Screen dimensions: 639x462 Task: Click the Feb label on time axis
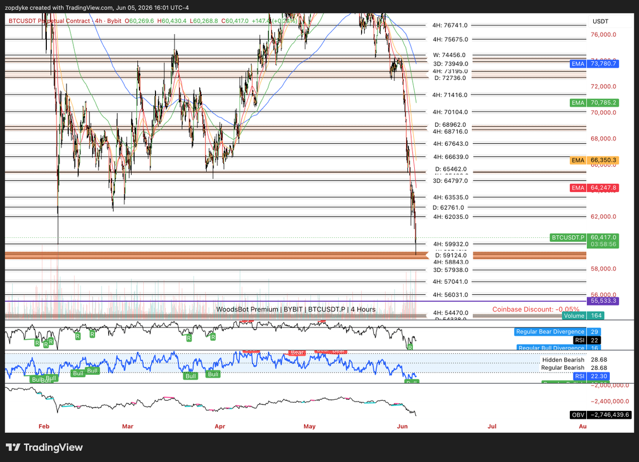point(44,426)
